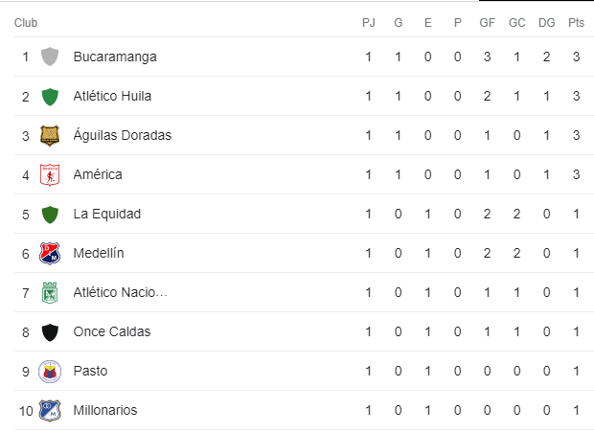Click the Once Caldas black shield icon
This screenshot has width=594, height=432.
pyautogui.click(x=50, y=331)
